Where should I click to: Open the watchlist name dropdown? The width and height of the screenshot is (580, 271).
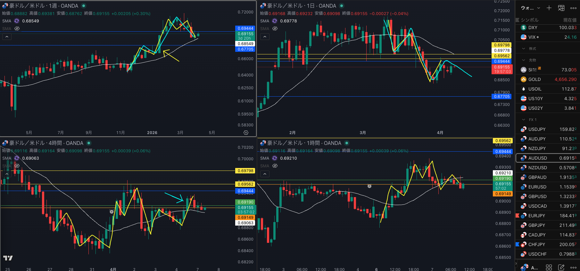click(530, 8)
